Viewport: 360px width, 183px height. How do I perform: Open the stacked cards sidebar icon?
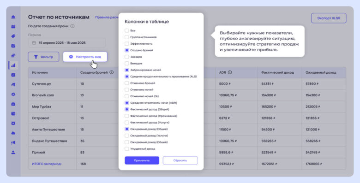tap(13, 55)
